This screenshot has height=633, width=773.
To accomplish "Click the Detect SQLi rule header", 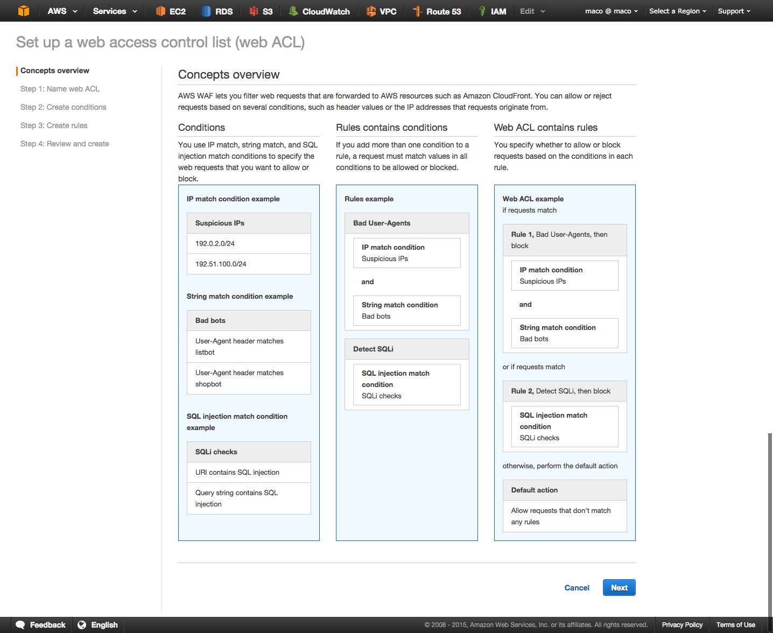I will [406, 349].
